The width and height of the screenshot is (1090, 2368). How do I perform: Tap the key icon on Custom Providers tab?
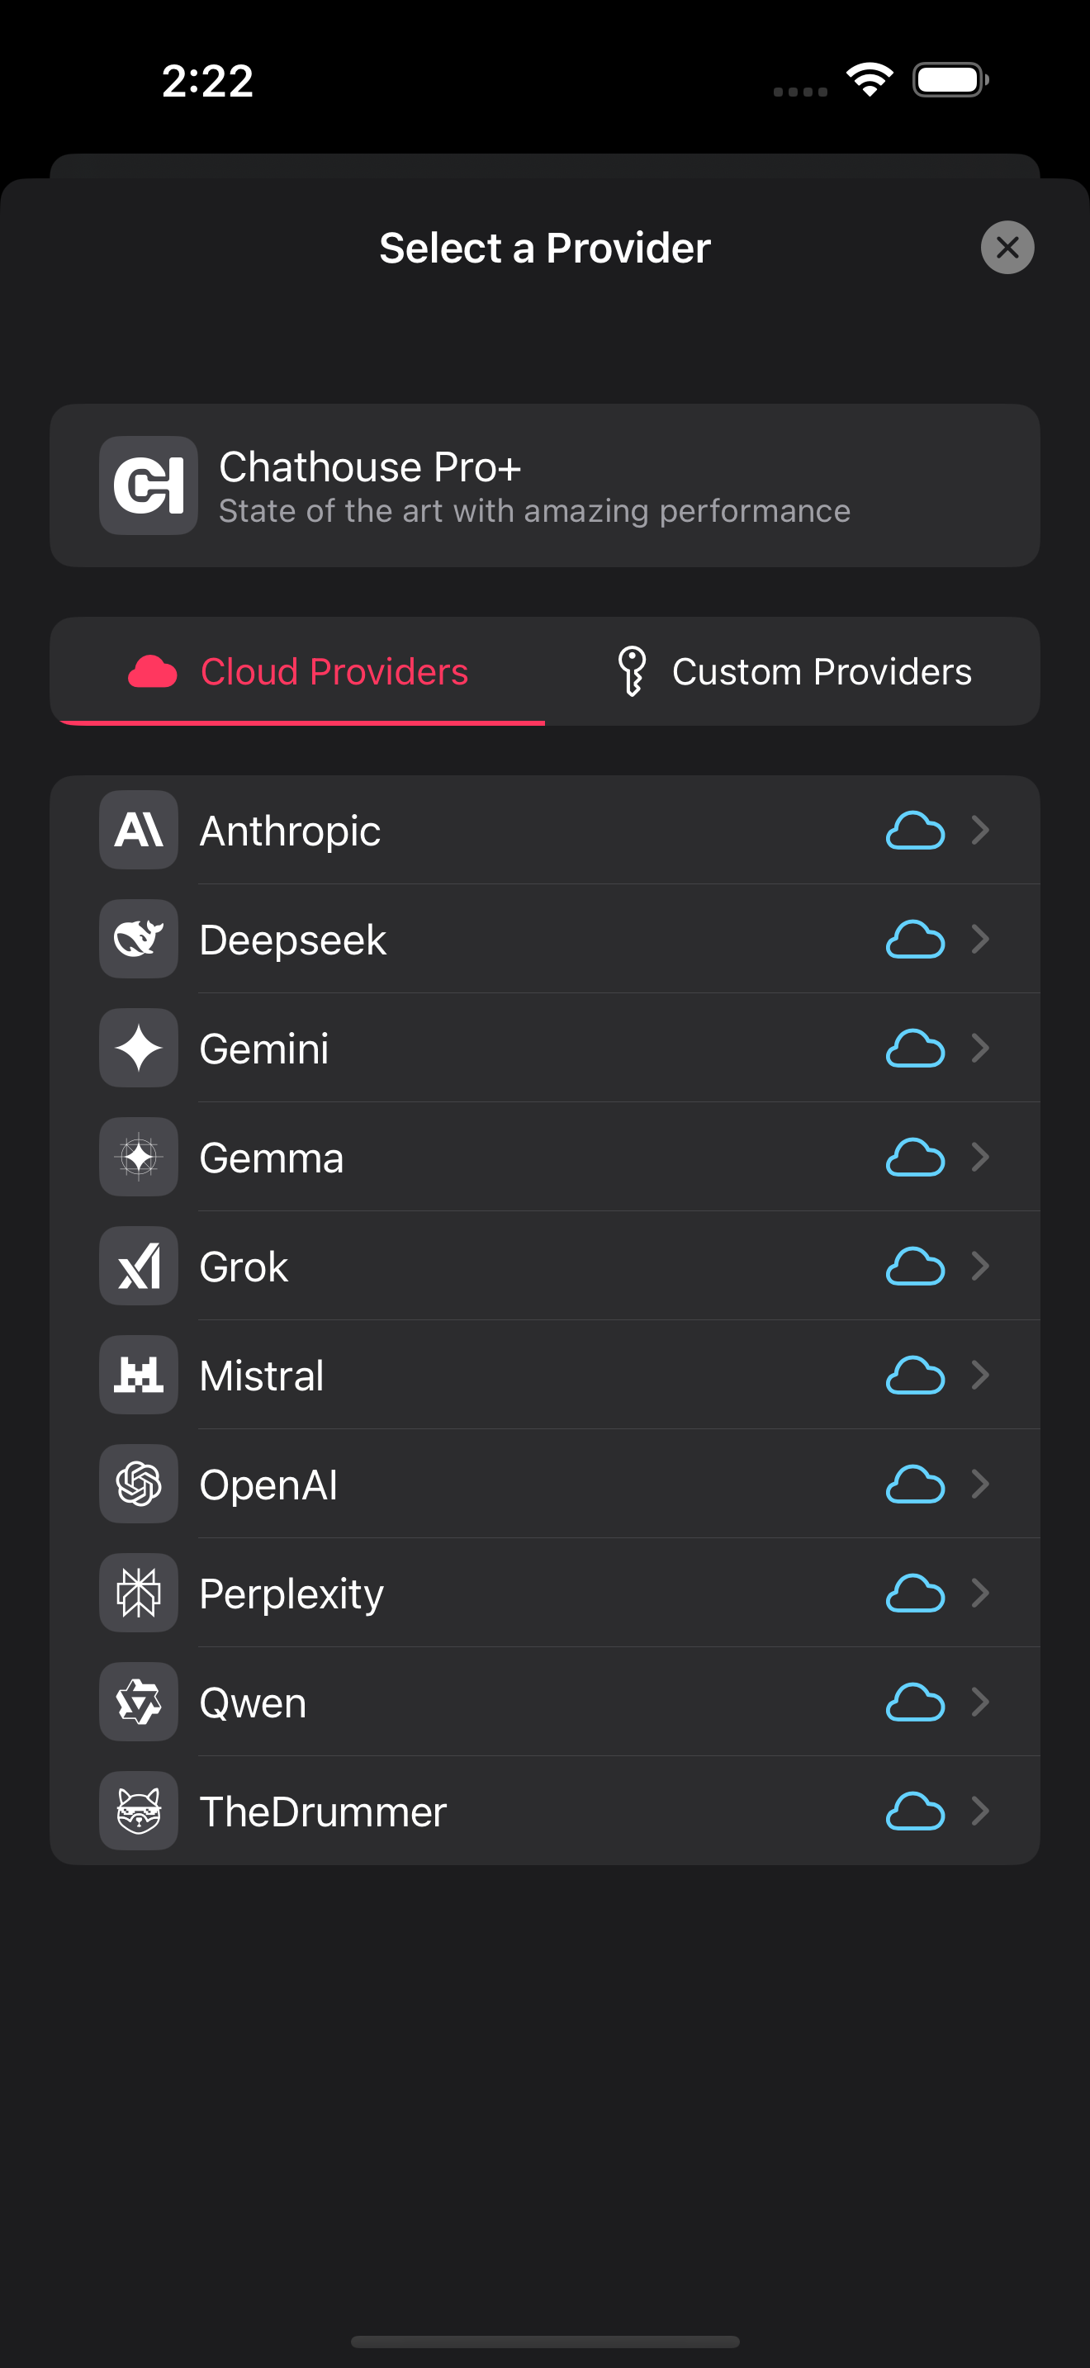[x=632, y=671]
